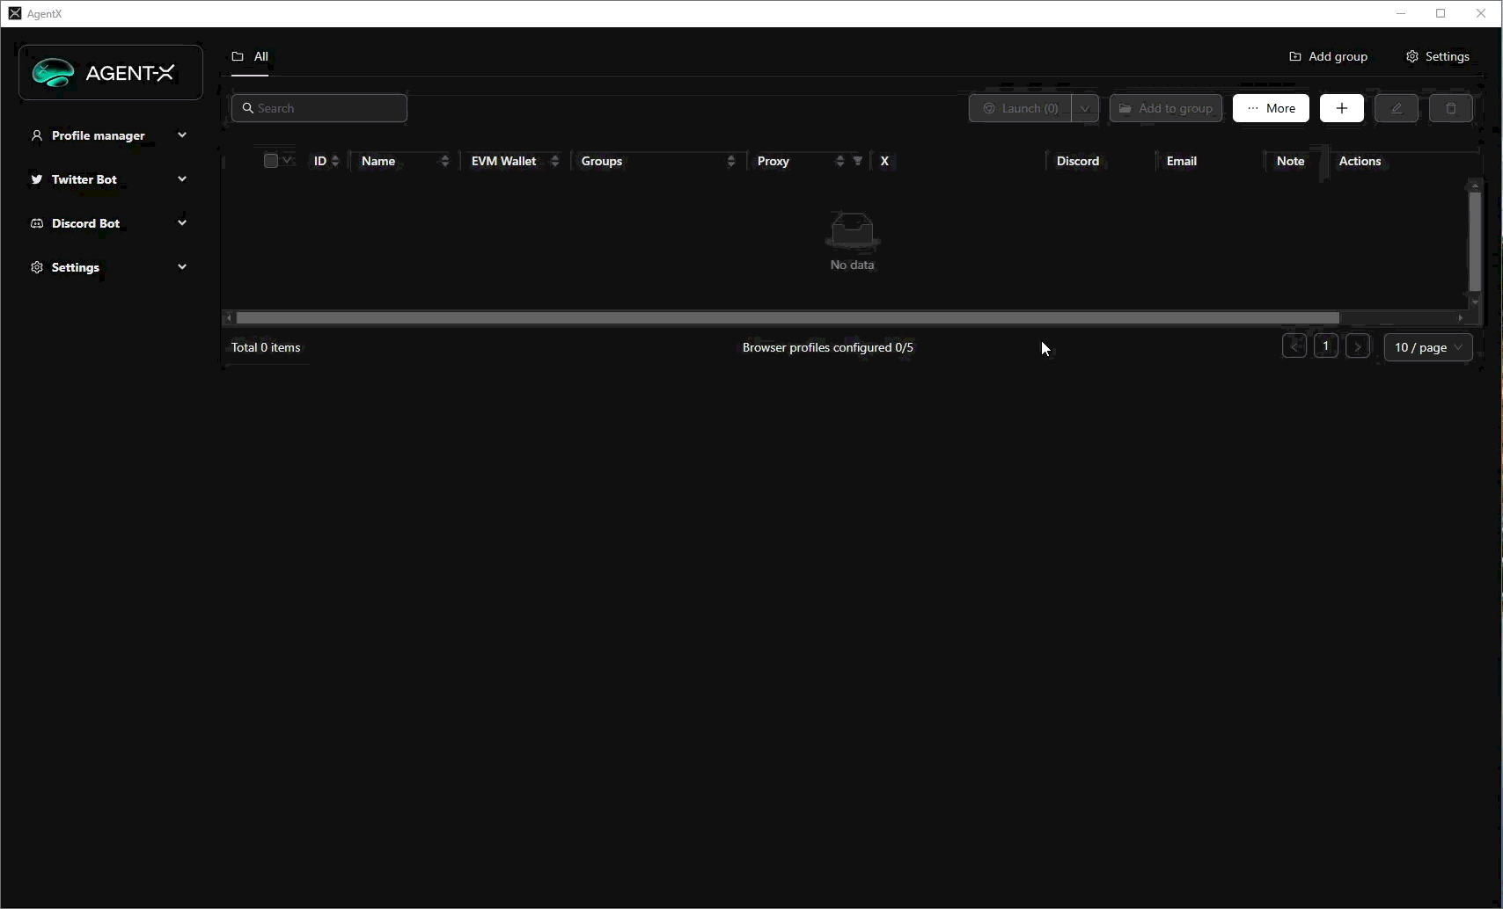Sort the Groups column using arrows
This screenshot has height=909, width=1503.
pos(730,161)
